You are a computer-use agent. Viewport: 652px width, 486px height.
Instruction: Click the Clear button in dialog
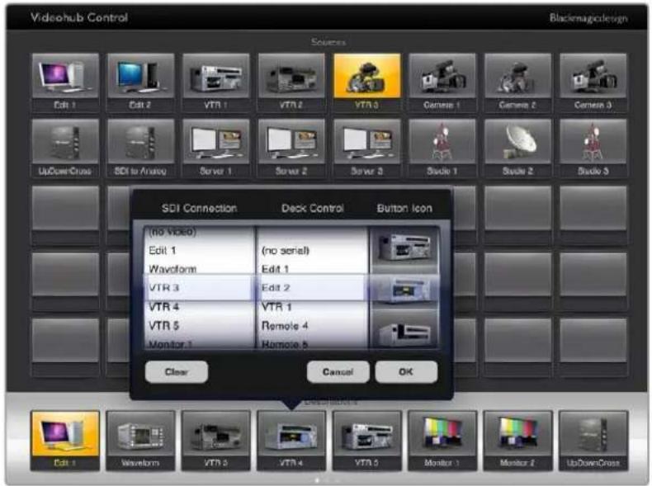pyautogui.click(x=177, y=371)
